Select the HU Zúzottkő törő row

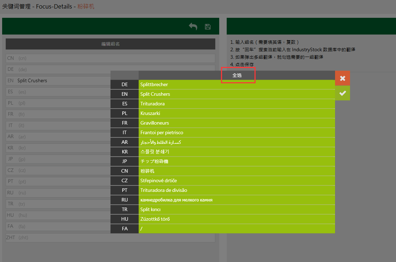coord(237,219)
